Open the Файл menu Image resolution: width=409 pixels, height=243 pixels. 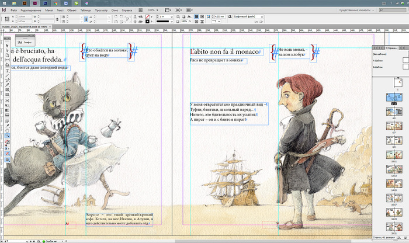[13, 11]
